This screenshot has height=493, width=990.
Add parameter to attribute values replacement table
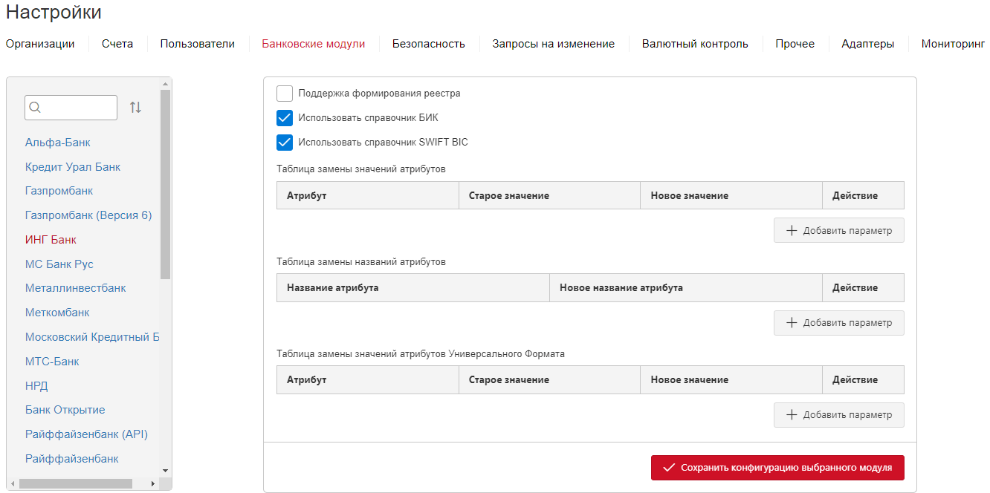pos(839,230)
